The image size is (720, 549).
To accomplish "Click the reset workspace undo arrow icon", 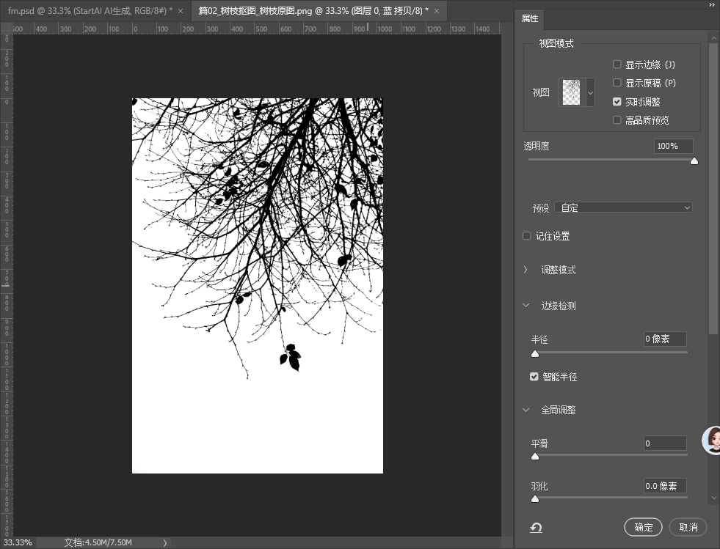I will click(536, 528).
